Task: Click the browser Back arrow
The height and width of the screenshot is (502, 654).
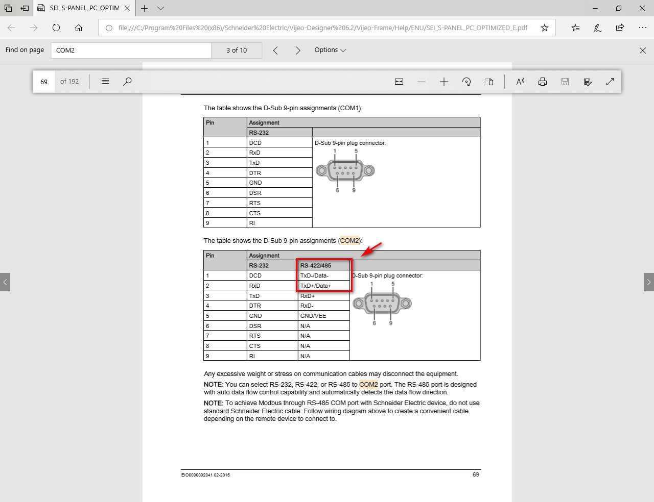Action: click(12, 28)
